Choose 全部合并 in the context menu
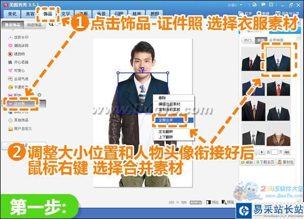 click(173, 120)
